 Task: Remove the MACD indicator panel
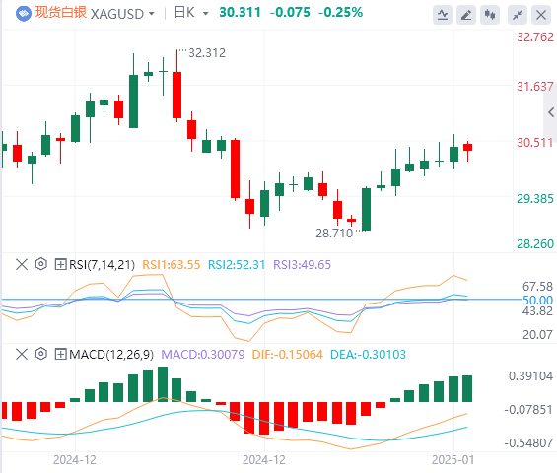click(22, 354)
